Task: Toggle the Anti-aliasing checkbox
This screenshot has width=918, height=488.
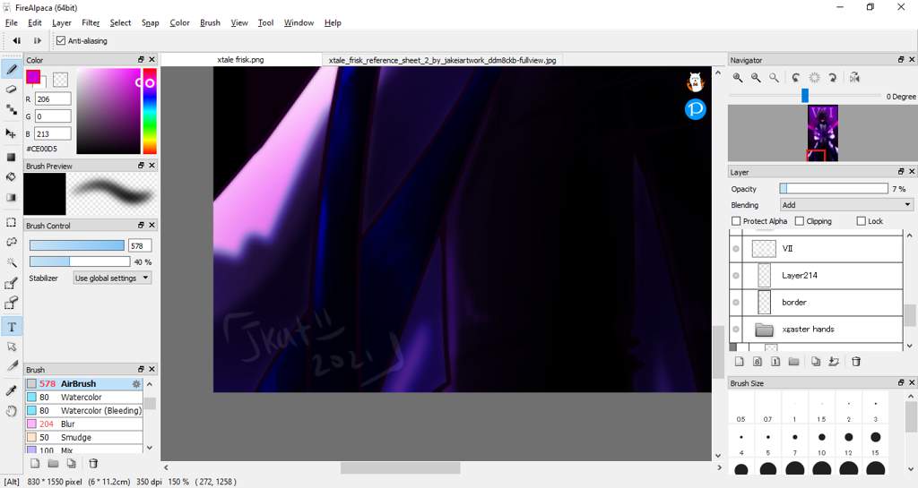Action: click(x=61, y=41)
